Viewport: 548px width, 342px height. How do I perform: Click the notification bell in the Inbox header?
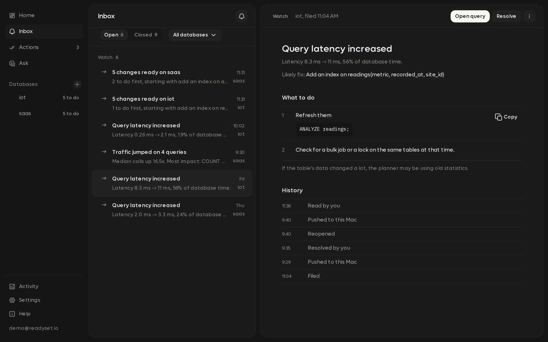click(x=241, y=16)
